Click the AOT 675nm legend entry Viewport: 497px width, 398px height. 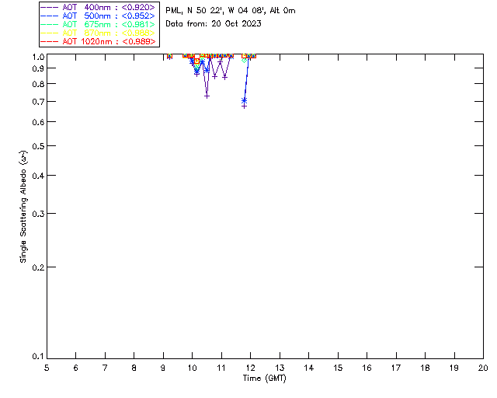pos(98,24)
